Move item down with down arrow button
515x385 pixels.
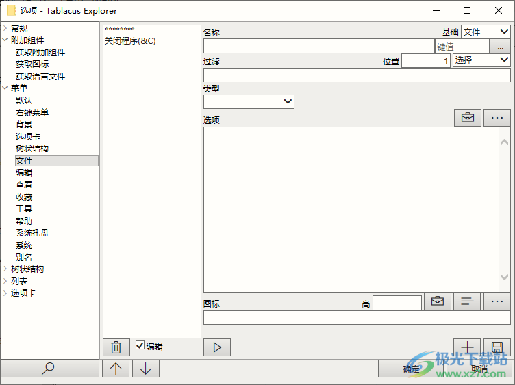pos(146,369)
